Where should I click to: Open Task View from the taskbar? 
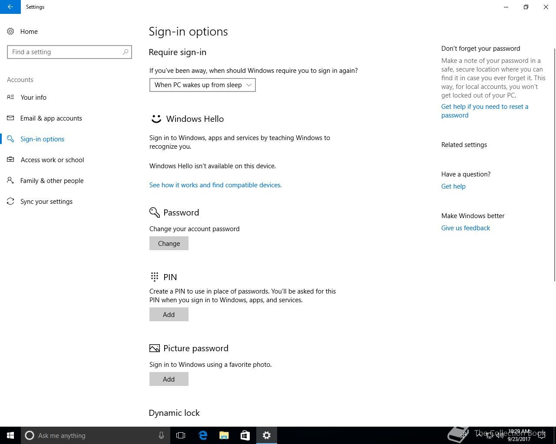point(181,435)
